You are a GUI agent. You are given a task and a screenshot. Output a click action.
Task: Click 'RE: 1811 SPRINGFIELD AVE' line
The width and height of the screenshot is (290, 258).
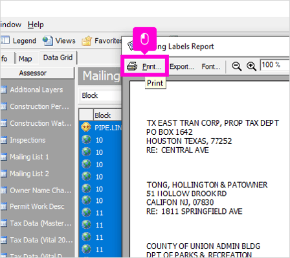[x=194, y=211]
